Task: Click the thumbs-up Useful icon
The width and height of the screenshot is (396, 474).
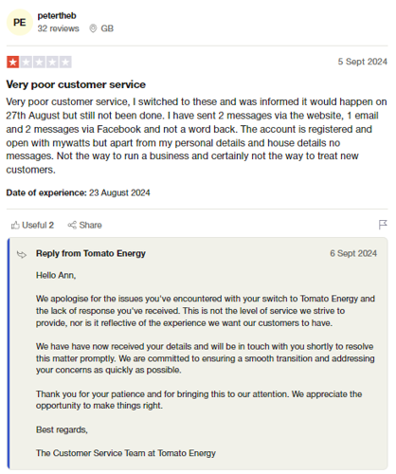Action: (15, 225)
